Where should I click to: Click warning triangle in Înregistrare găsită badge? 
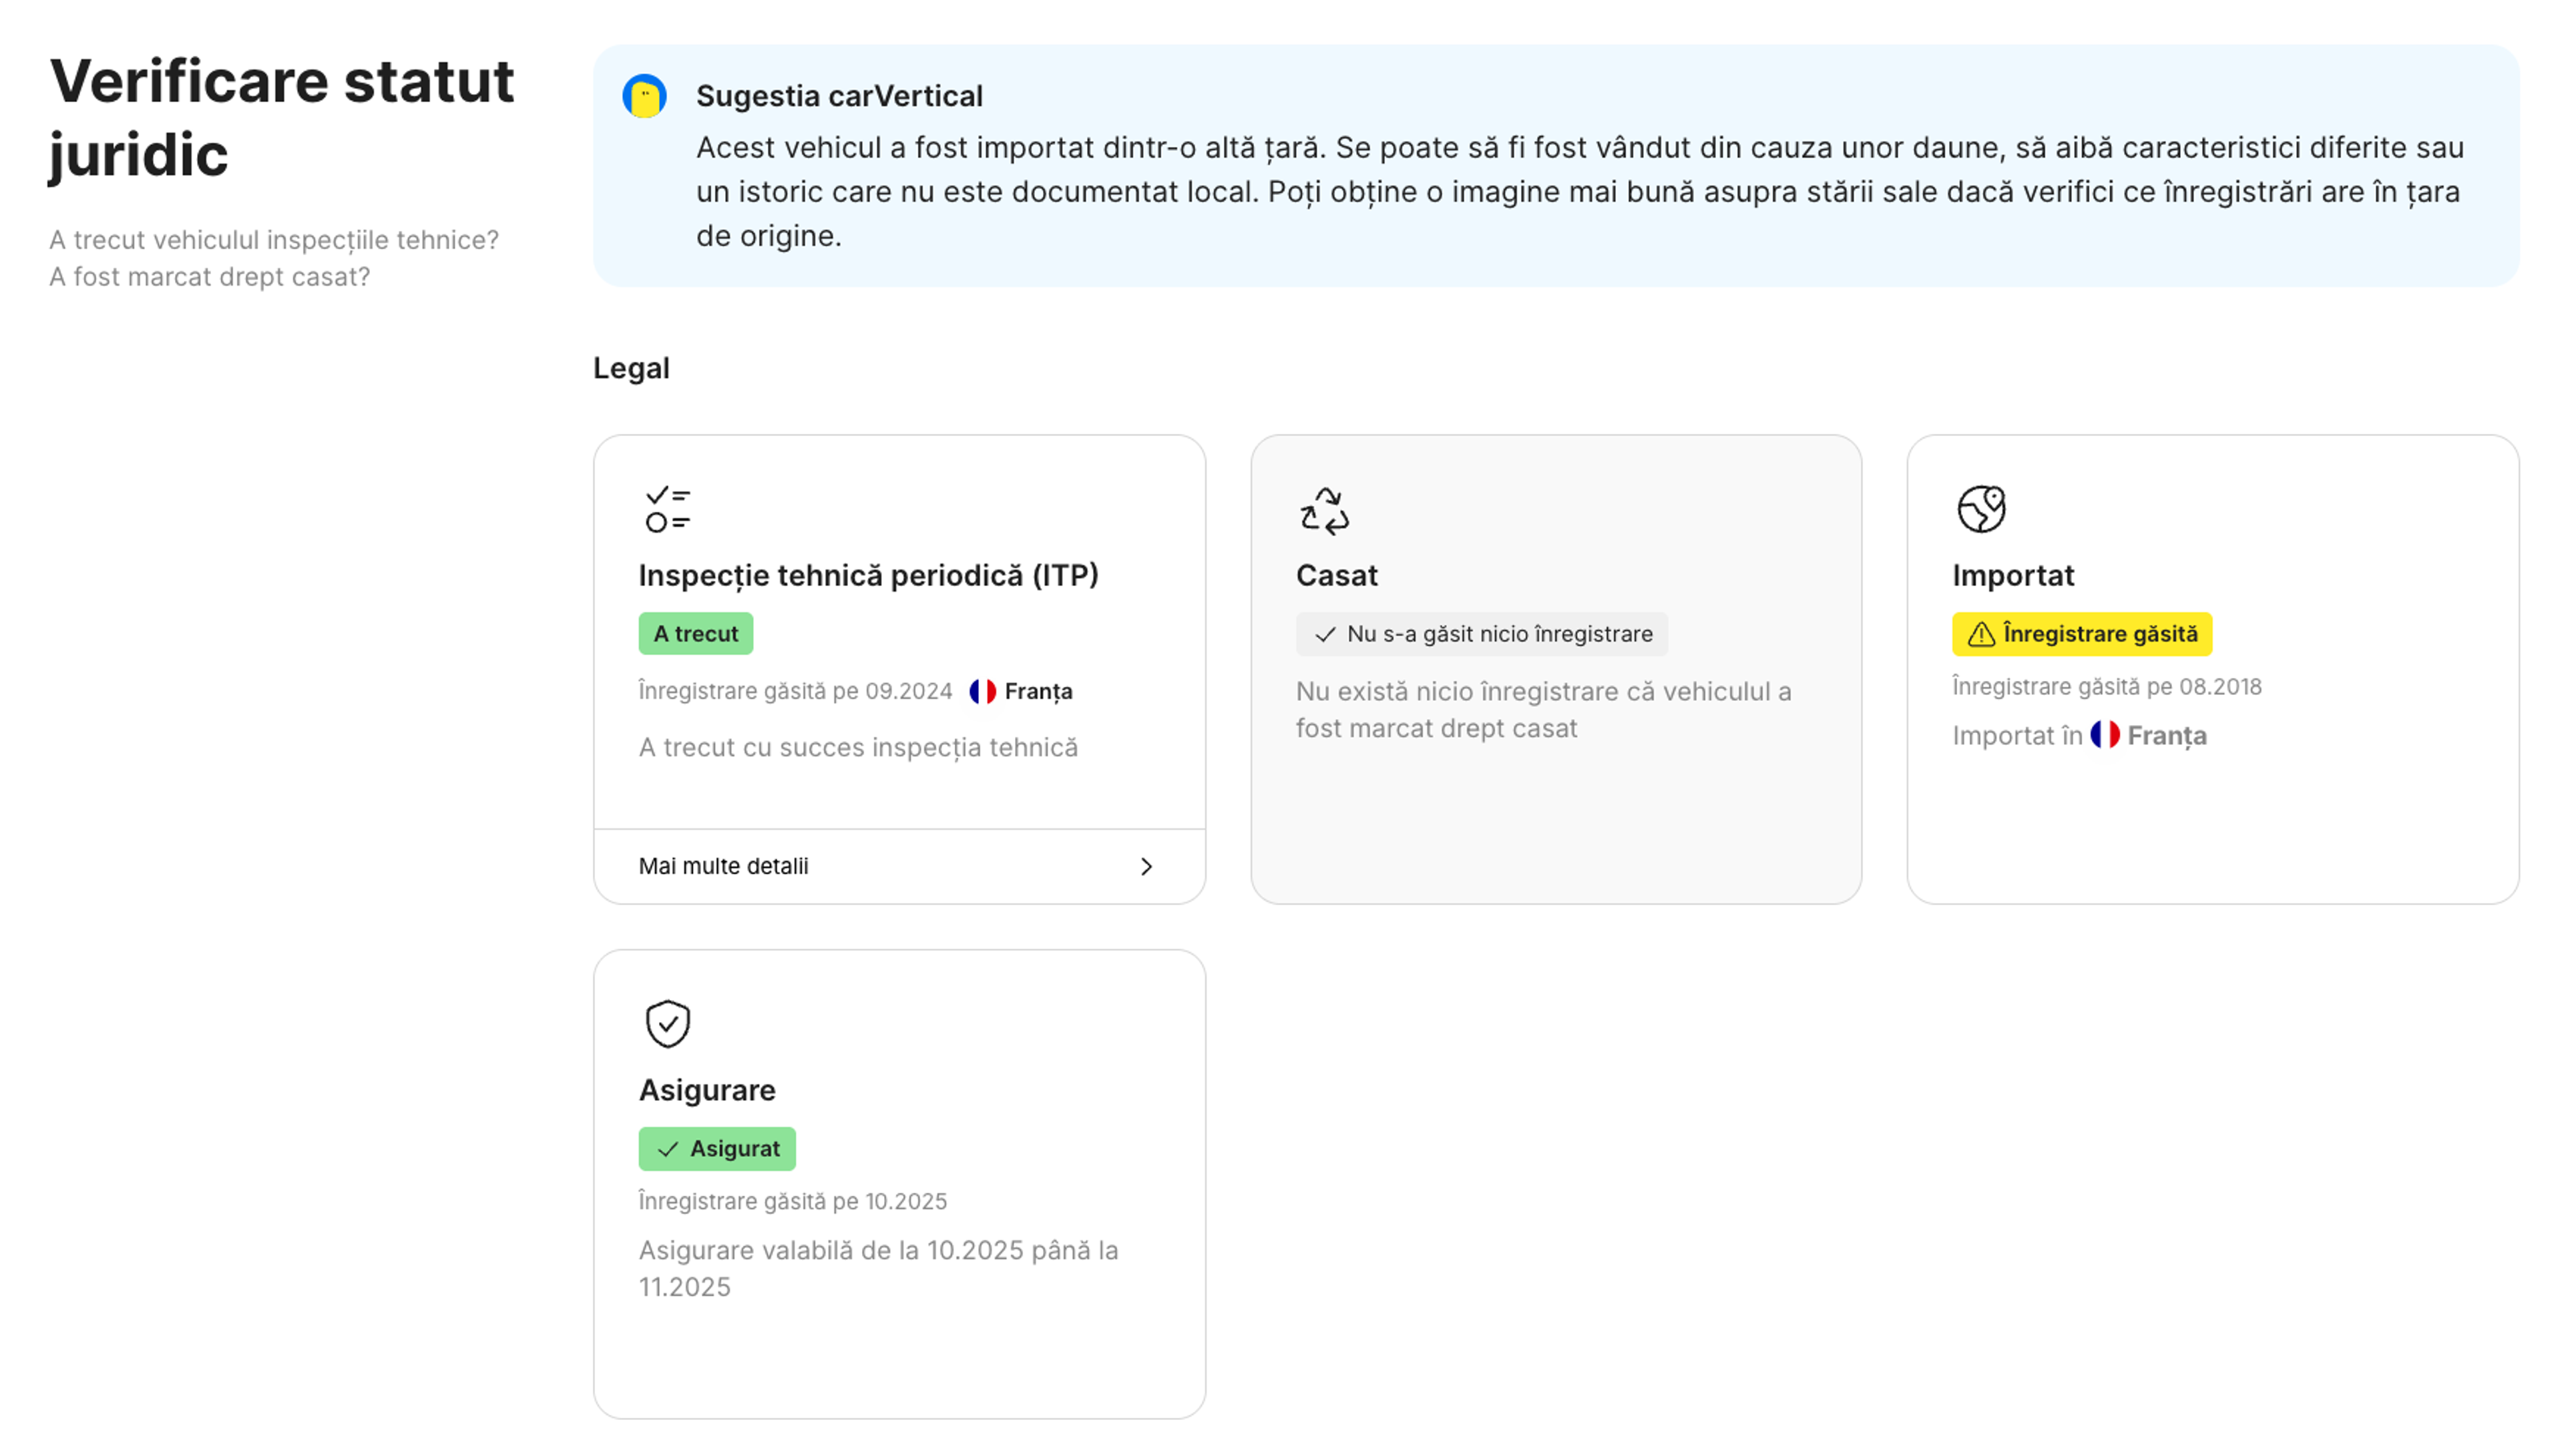pyautogui.click(x=1980, y=634)
